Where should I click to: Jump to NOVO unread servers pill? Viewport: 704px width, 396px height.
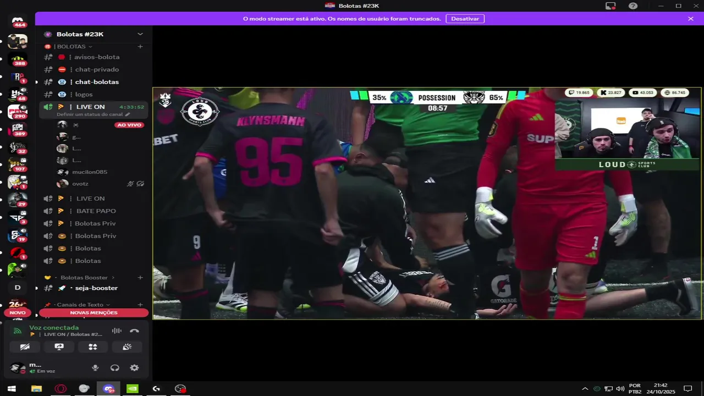[x=18, y=312]
